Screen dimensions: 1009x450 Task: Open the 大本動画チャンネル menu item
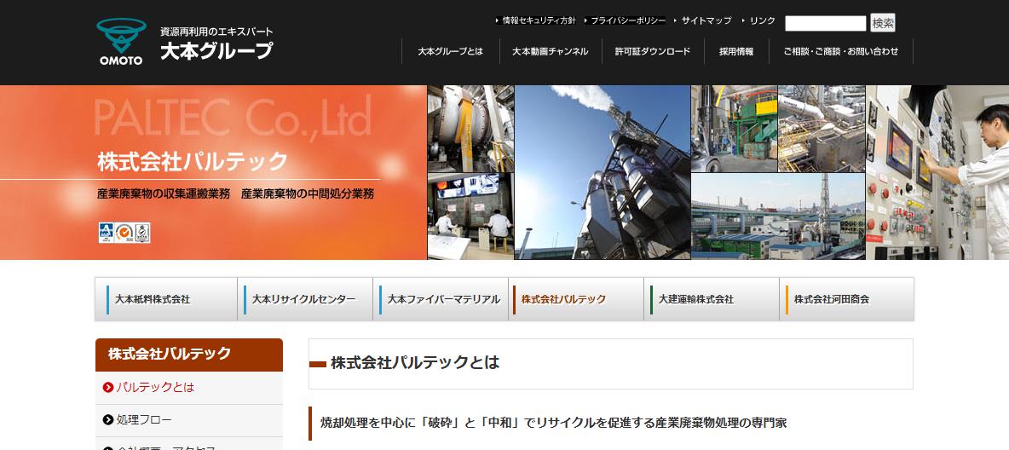point(551,51)
